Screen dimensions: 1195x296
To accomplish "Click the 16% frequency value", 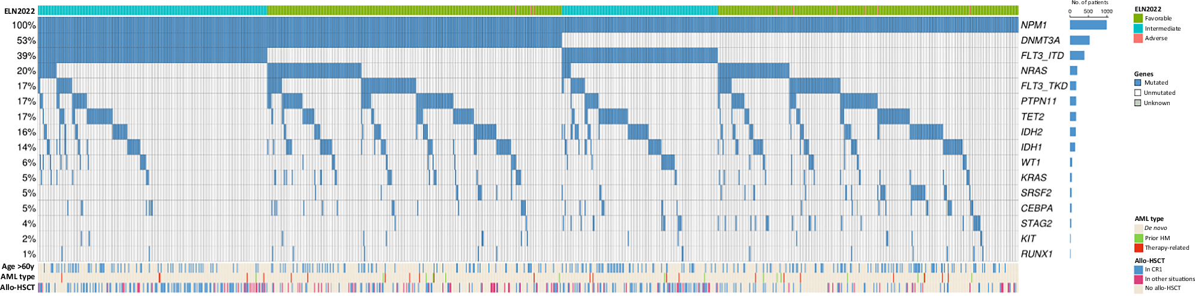I will coord(26,132).
